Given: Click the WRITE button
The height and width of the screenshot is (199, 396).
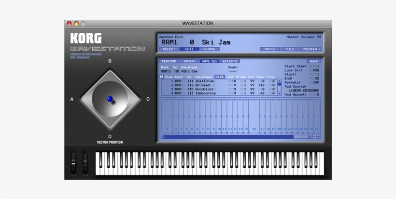Looking at the screenshot, I should [269, 49].
